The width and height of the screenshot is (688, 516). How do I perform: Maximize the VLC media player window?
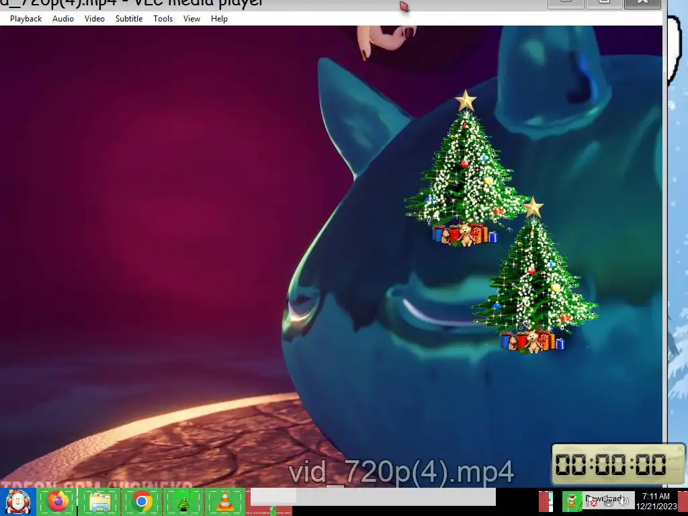click(604, 3)
